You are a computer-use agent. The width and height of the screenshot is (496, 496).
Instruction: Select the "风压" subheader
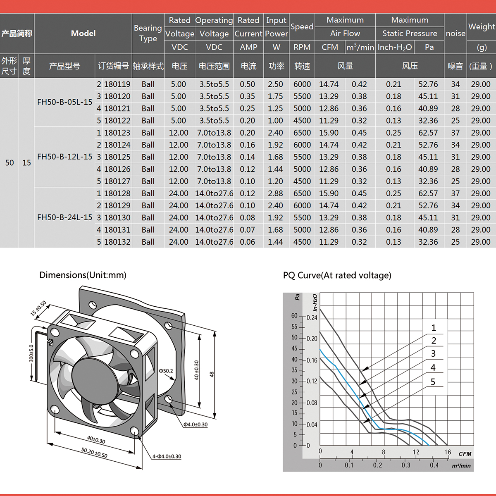pos(410,66)
